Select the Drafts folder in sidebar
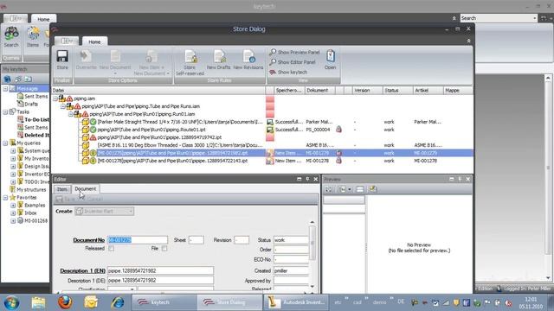 coord(28,104)
